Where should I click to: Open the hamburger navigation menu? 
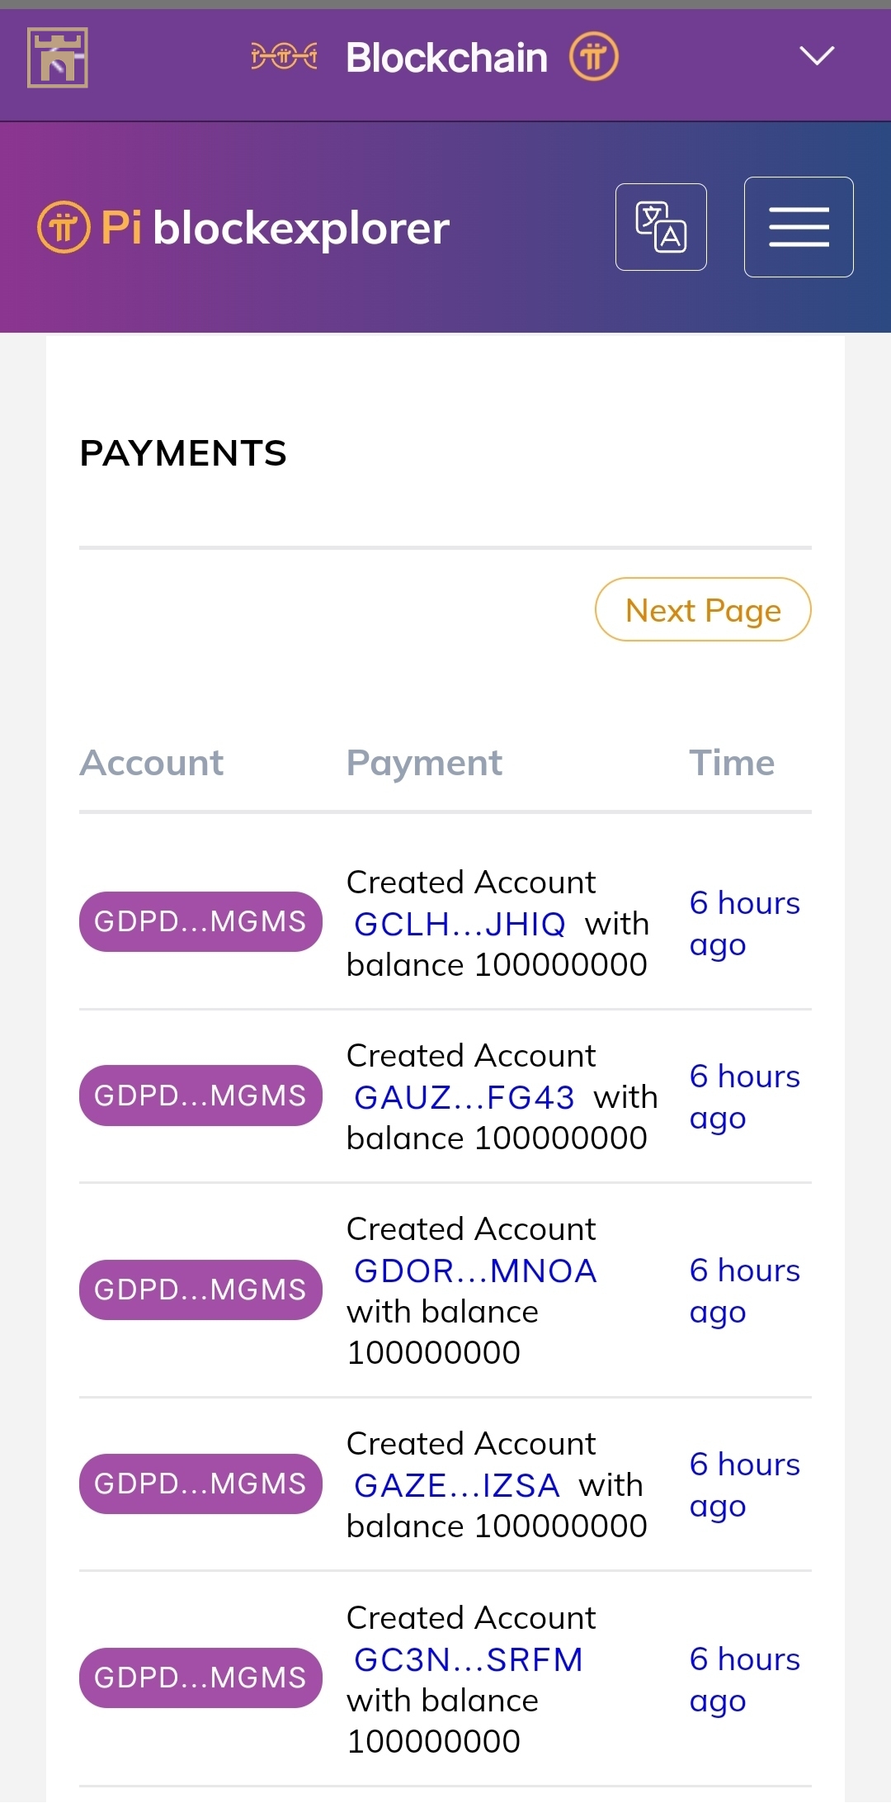tap(799, 227)
